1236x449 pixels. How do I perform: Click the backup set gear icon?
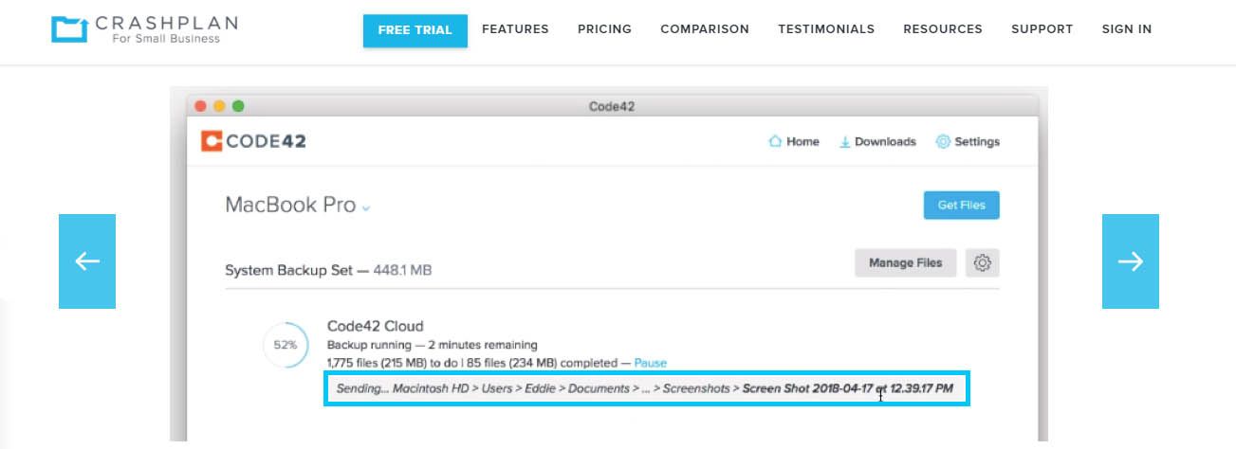pos(983,263)
